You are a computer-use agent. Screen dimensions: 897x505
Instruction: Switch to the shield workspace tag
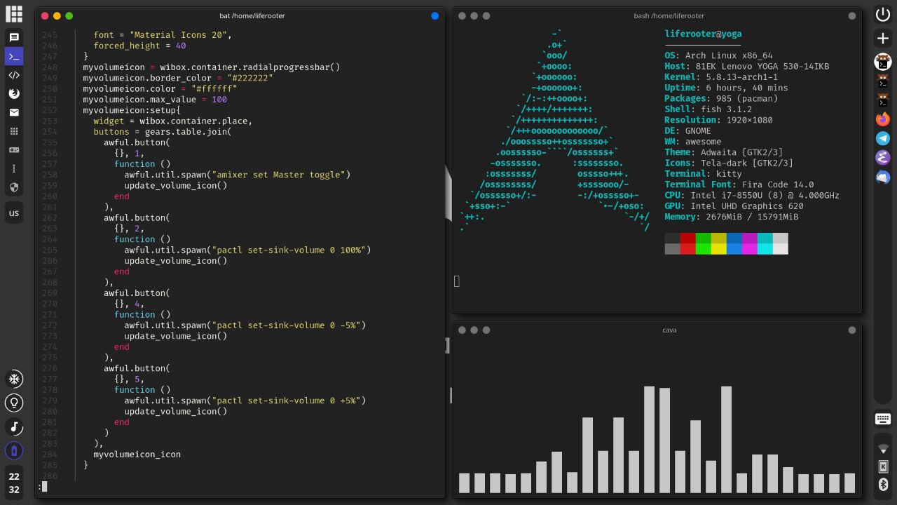pyautogui.click(x=14, y=187)
